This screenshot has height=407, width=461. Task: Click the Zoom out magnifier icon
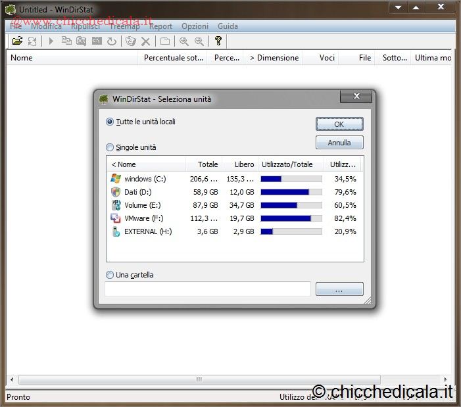(199, 41)
